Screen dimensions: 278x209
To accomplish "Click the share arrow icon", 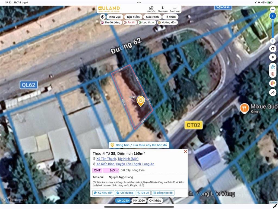I will tap(273, 93).
